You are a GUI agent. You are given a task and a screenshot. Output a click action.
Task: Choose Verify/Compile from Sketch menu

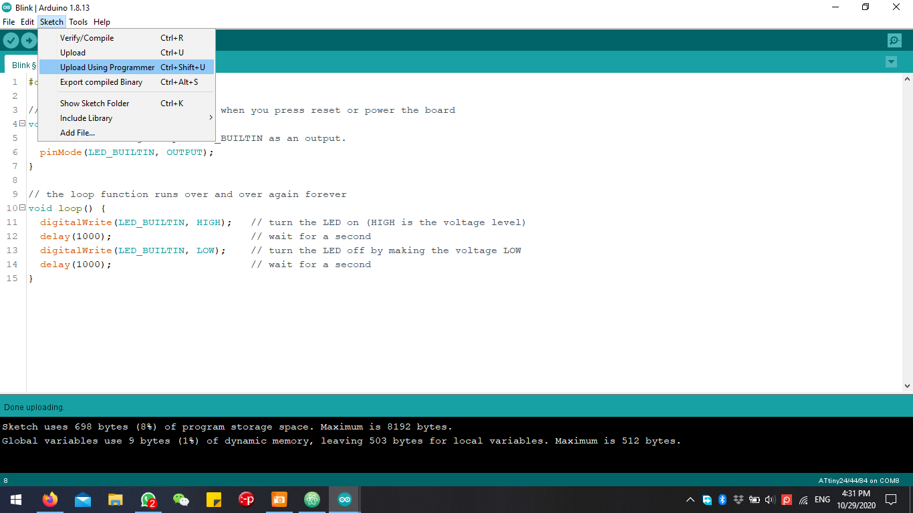(127, 38)
